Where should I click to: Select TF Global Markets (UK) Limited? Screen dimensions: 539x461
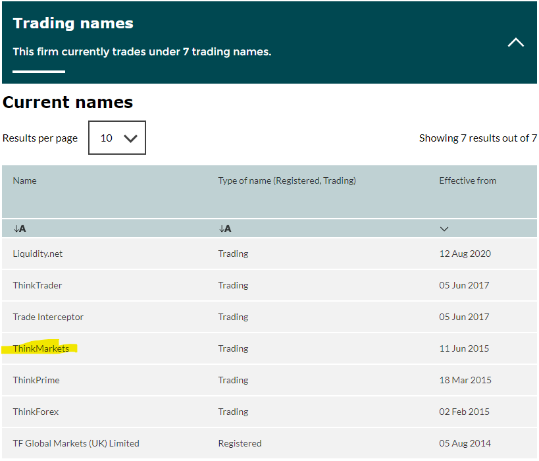pyautogui.click(x=76, y=443)
